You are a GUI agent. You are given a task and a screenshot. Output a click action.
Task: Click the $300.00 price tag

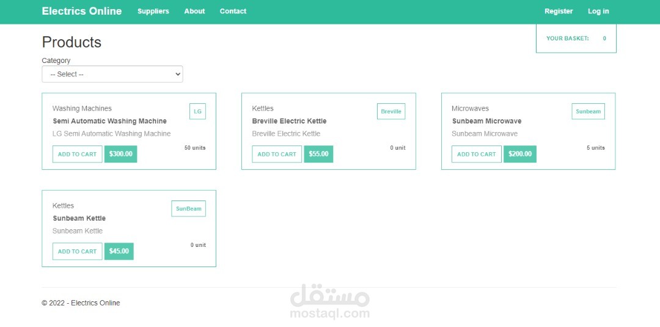coord(121,154)
